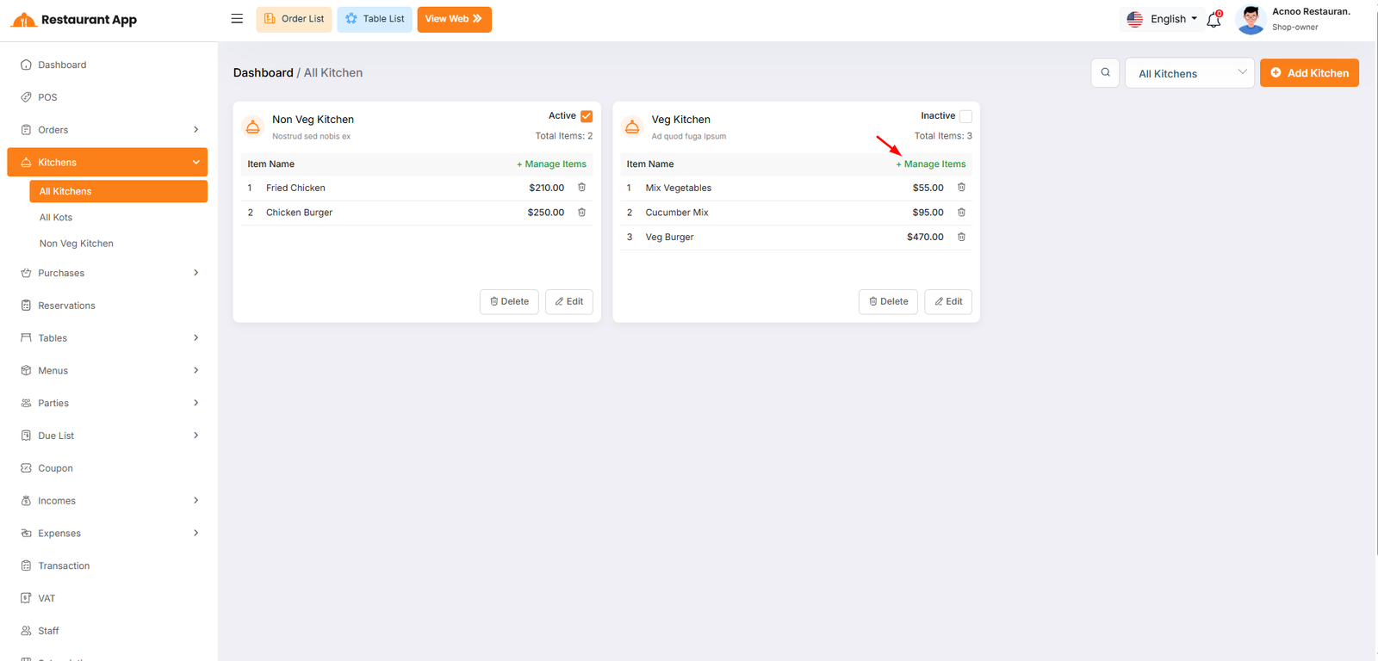The width and height of the screenshot is (1378, 661).
Task: Open the English language dropdown
Action: (x=1162, y=19)
